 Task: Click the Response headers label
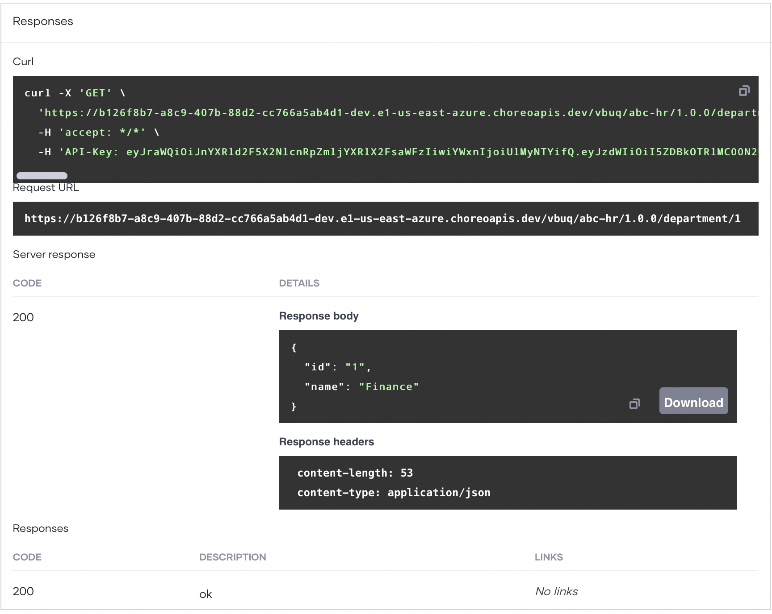click(x=326, y=442)
